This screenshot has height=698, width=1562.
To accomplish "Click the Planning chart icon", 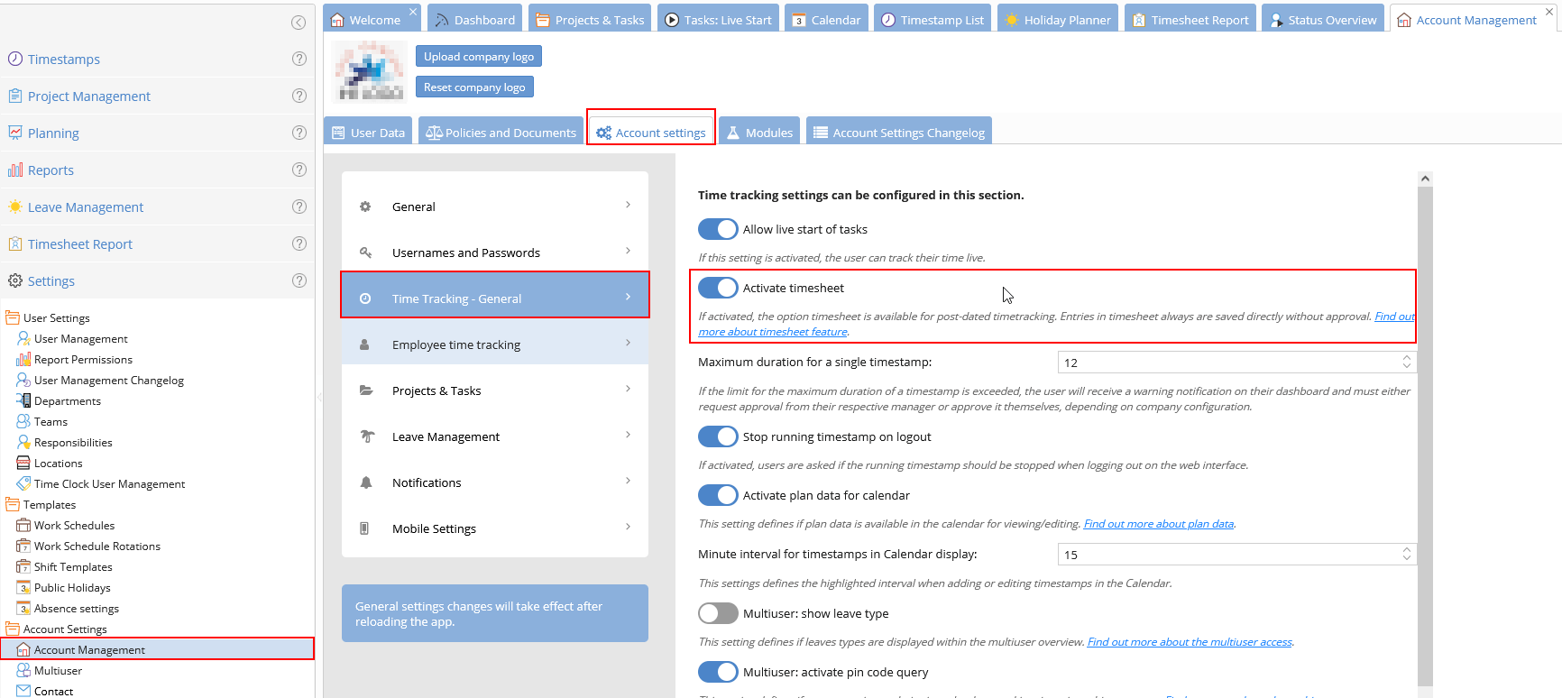I will [15, 133].
